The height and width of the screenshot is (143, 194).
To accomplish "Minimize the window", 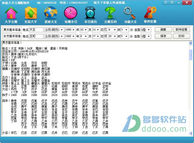I will (179, 3).
